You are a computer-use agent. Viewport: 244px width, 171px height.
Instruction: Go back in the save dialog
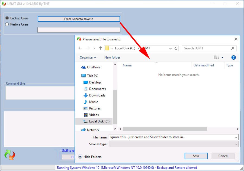(80, 48)
